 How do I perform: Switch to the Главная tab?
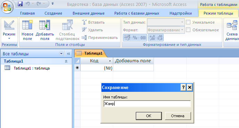pyautogui.click(x=27, y=13)
